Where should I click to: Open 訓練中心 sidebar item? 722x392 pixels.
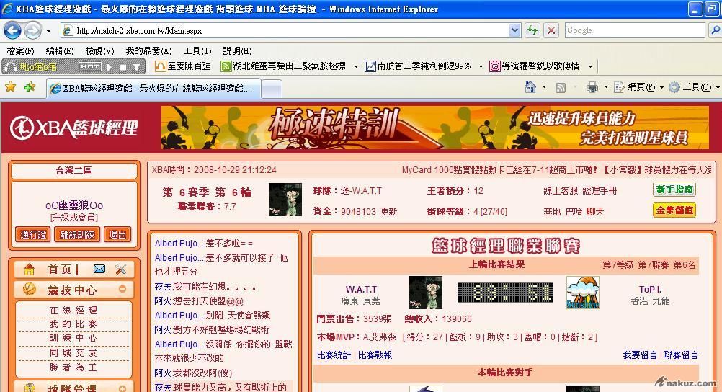click(73, 338)
